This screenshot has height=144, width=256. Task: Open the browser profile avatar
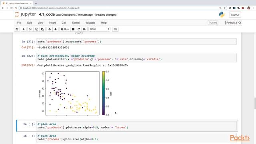point(249,8)
